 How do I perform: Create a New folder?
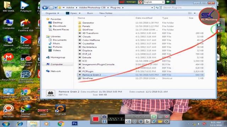click(x=106, y=13)
